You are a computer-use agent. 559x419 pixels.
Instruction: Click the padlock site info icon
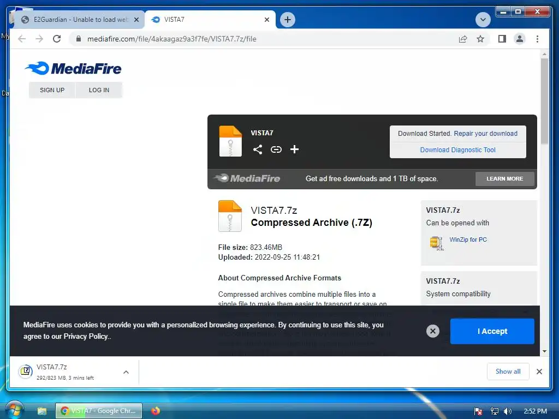(79, 39)
